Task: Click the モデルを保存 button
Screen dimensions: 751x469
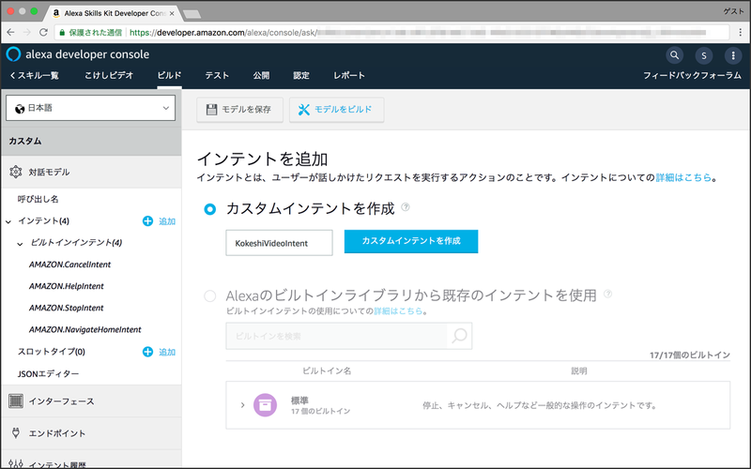Action: pos(239,110)
